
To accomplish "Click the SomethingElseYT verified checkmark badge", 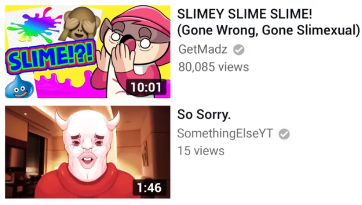I will tap(284, 134).
